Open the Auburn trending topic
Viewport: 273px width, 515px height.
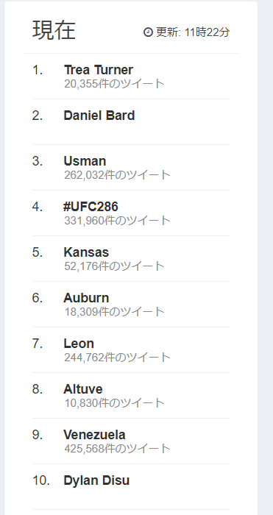(86, 298)
